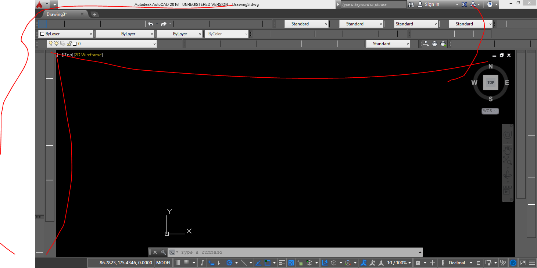Viewport: 537px width, 268px height.
Task: Select the Orbit tool in navigation bar
Action: (508, 175)
